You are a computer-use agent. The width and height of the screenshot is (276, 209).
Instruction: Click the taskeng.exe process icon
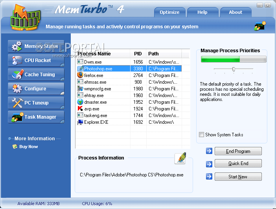80,115
